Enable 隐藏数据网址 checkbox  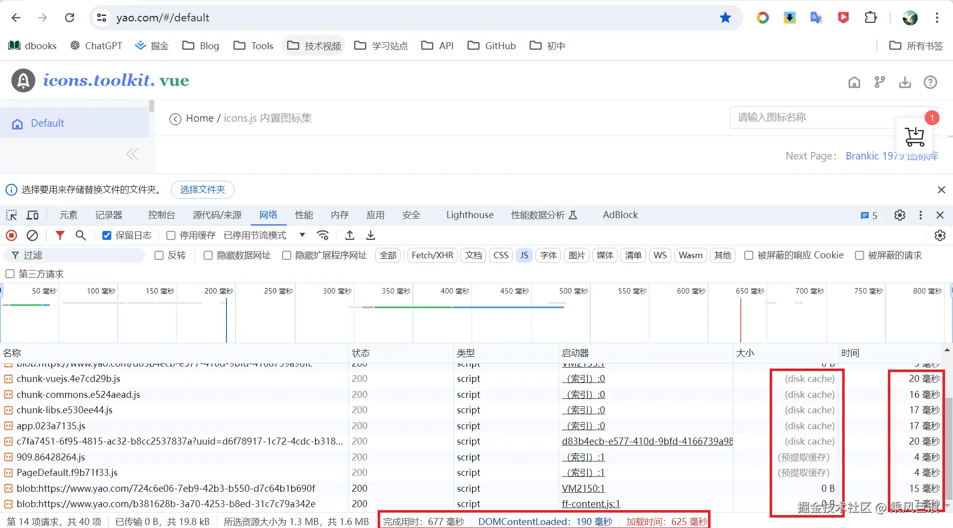[x=208, y=255]
